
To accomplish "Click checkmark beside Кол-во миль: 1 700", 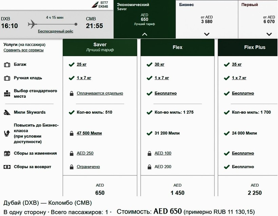I will [227, 113].
